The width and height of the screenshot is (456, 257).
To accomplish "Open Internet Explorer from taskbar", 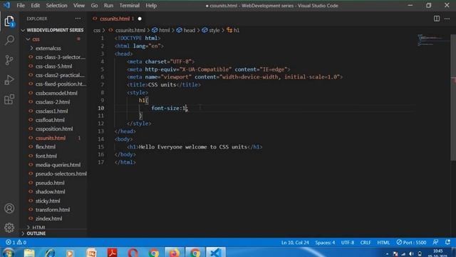I will pyautogui.click(x=50, y=253).
